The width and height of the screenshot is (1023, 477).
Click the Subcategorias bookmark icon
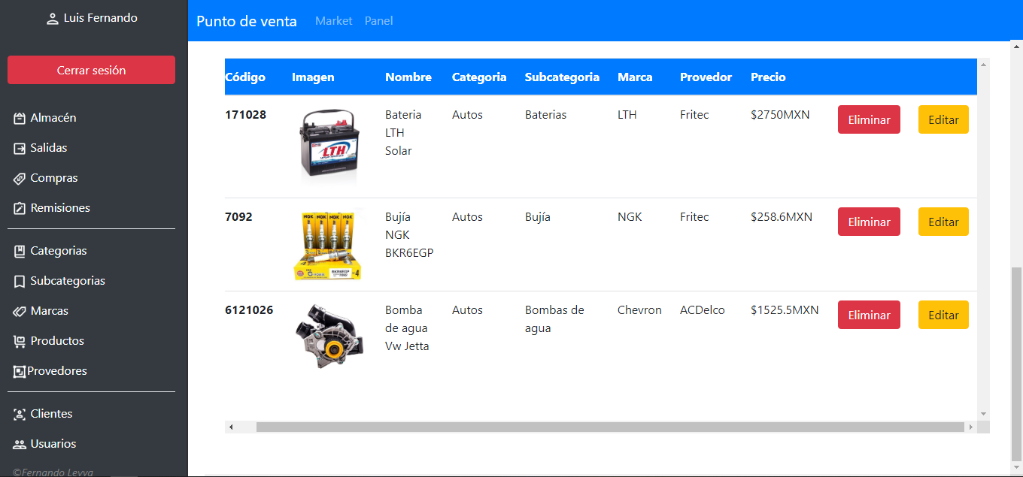pos(20,281)
